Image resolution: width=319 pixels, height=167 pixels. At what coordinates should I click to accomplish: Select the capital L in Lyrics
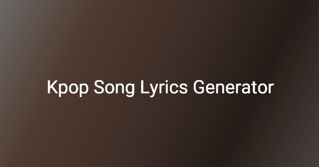click(145, 87)
